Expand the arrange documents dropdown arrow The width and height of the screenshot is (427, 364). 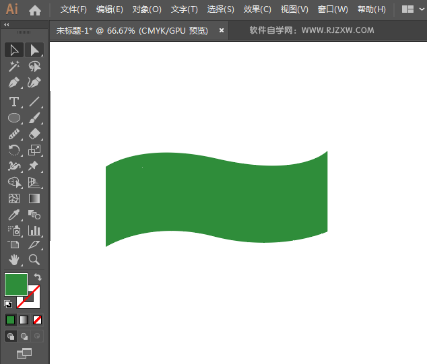[x=422, y=9]
